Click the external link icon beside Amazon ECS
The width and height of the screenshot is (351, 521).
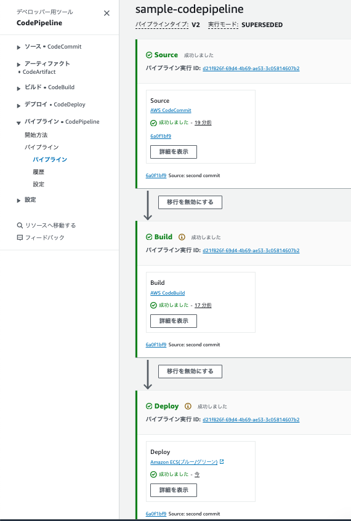coord(222,461)
